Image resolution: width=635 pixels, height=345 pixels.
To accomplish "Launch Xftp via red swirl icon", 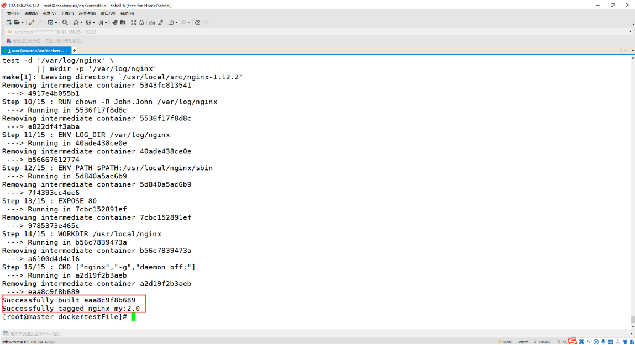I will (115, 23).
